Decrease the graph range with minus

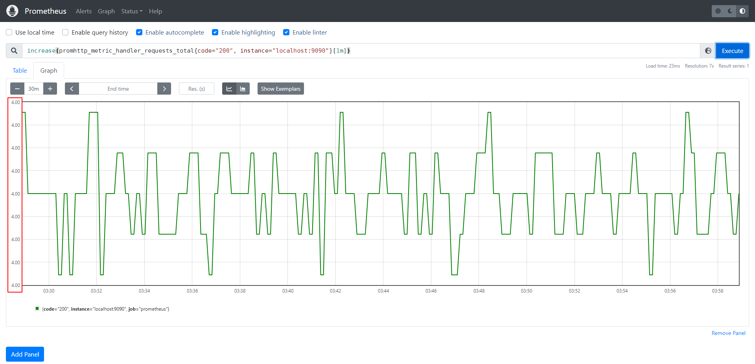[17, 89]
